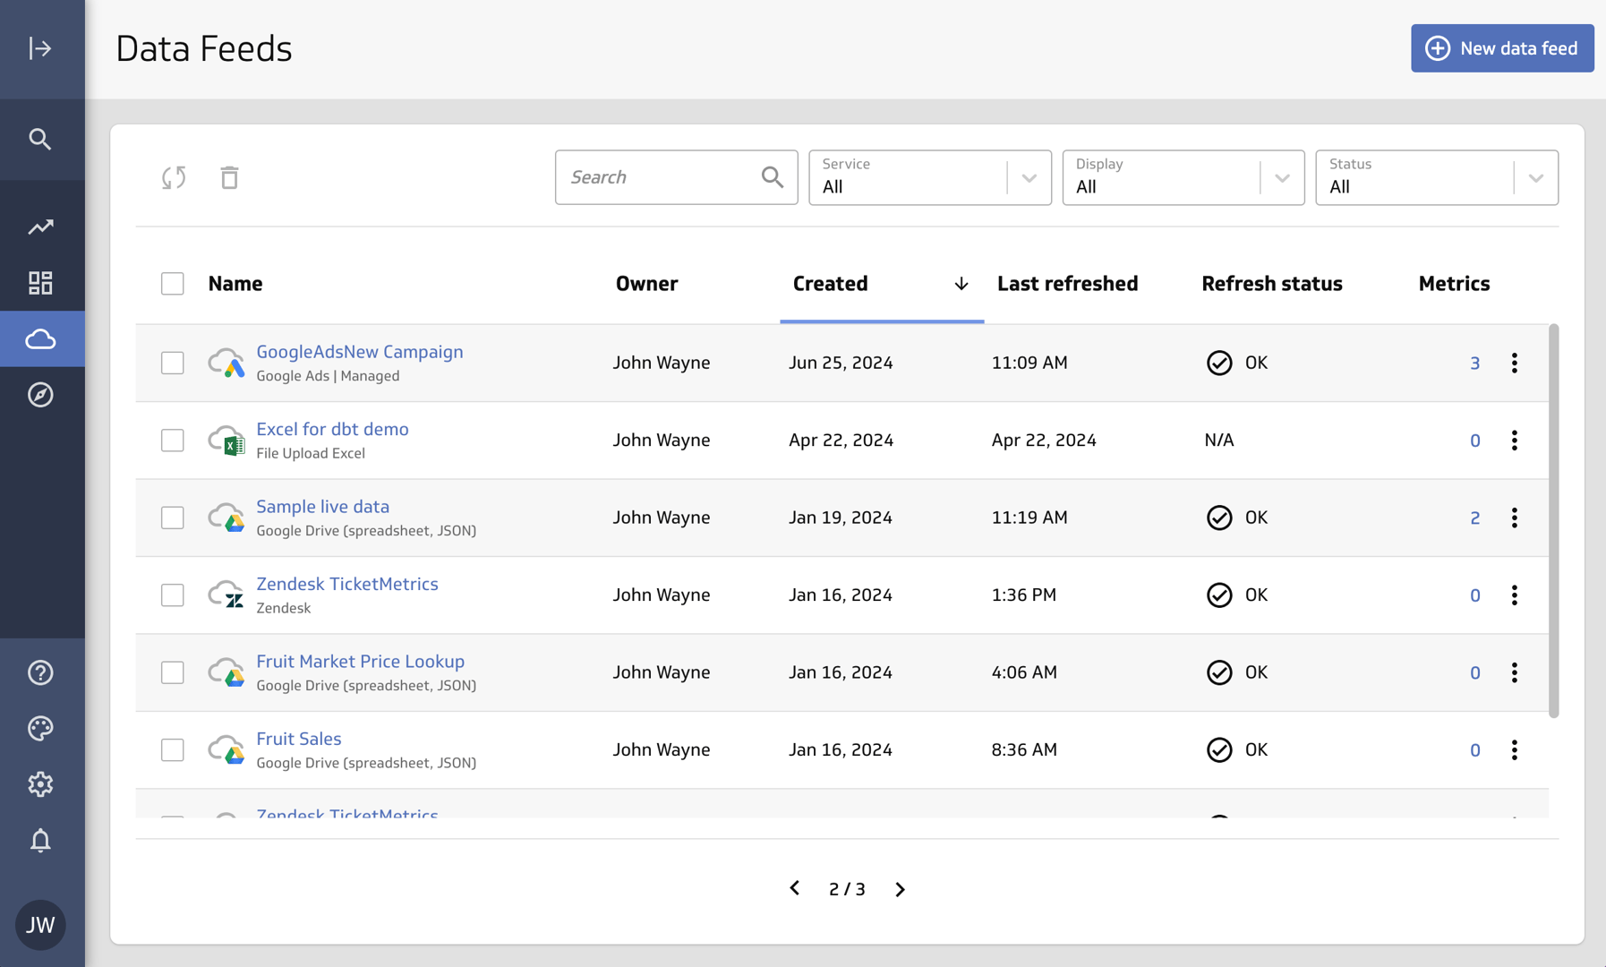
Task: Go to the next page of feeds
Action: coord(900,889)
